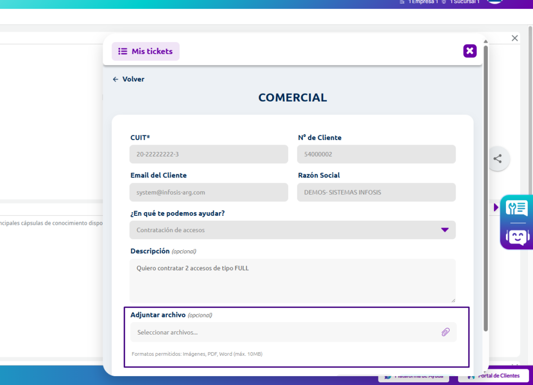The image size is (533, 385).
Task: Click the Razón Social field
Action: [x=376, y=192]
